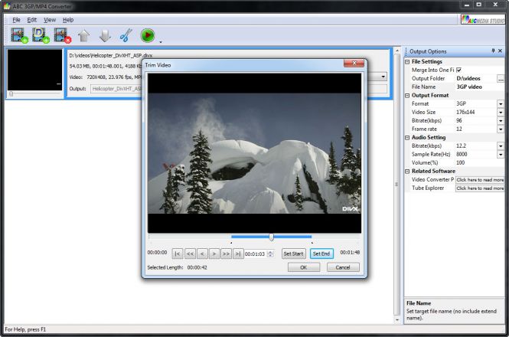
Task: Open the View menu
Action: [x=50, y=19]
